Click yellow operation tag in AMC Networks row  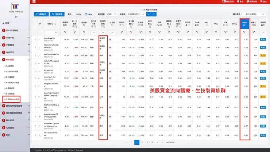[263, 56]
